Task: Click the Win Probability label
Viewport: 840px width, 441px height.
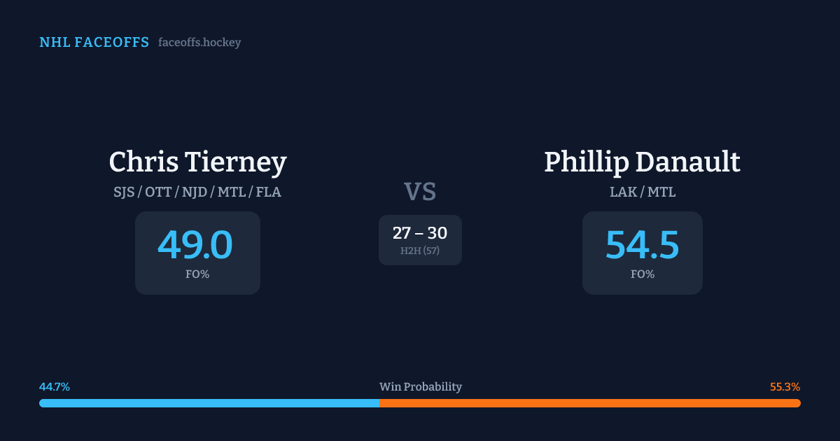Action: click(x=420, y=387)
